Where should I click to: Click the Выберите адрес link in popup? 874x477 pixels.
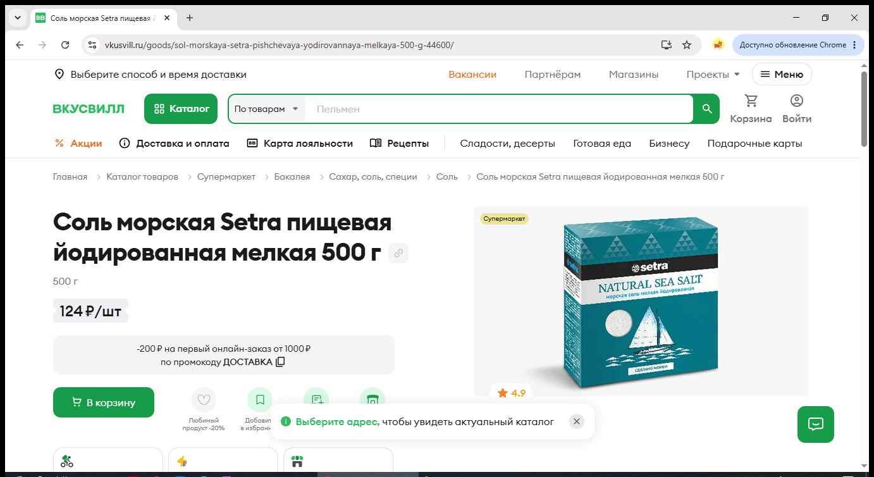[338, 421]
